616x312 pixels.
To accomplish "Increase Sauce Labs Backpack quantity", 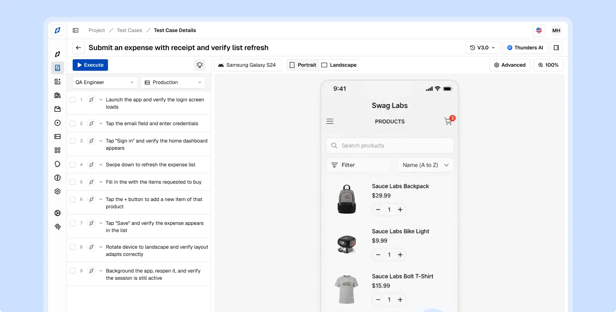I will (x=400, y=210).
